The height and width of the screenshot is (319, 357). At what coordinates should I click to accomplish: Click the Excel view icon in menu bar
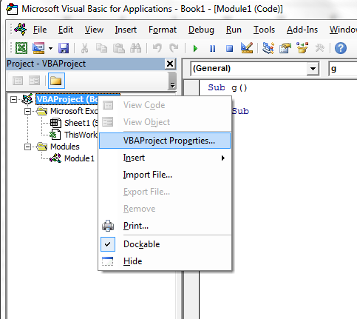click(x=21, y=29)
